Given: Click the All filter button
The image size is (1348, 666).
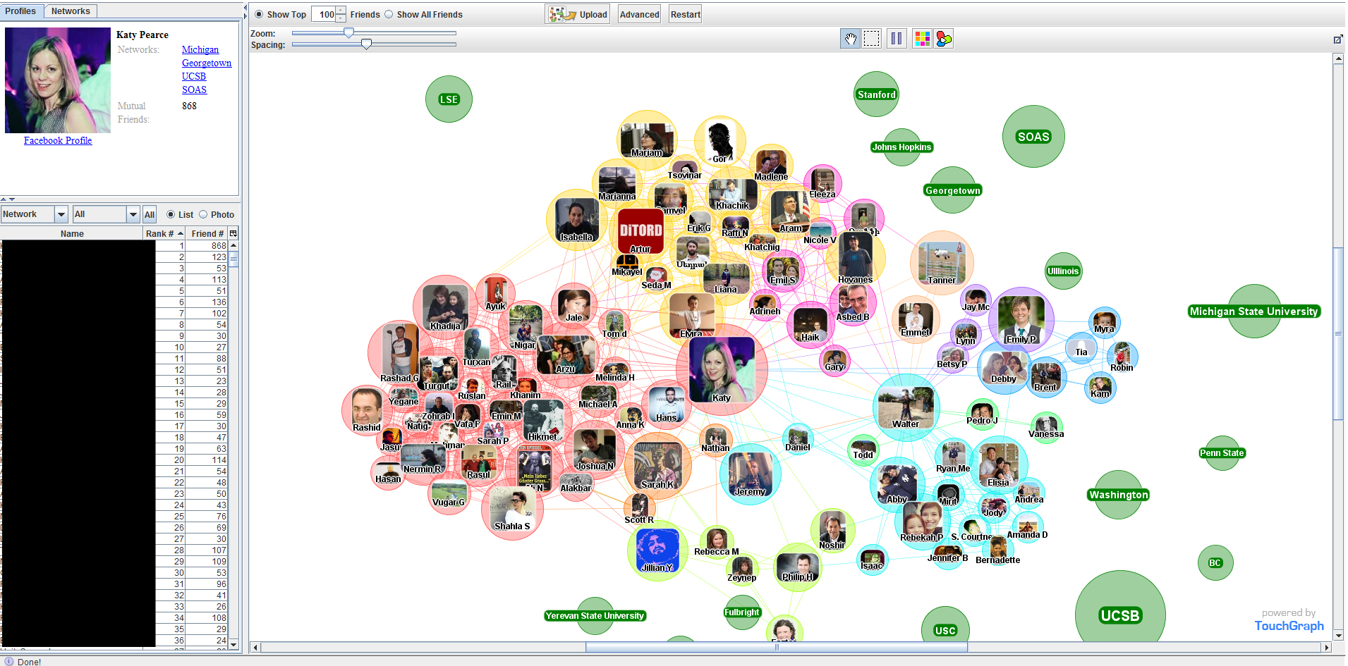Looking at the screenshot, I should click(x=150, y=214).
